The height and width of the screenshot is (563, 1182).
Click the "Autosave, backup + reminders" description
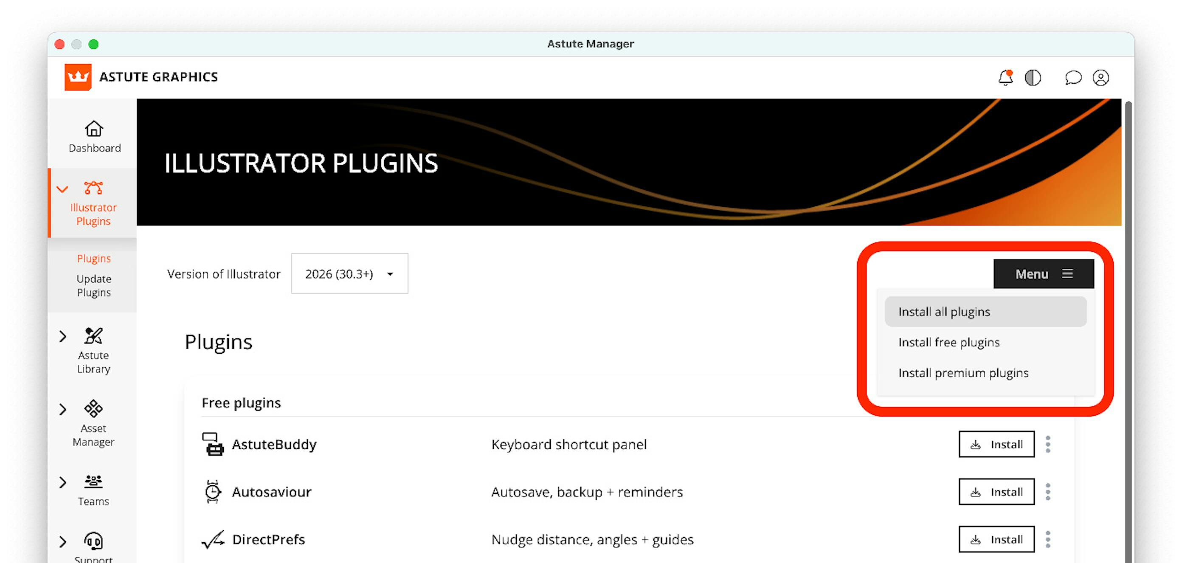tap(587, 492)
